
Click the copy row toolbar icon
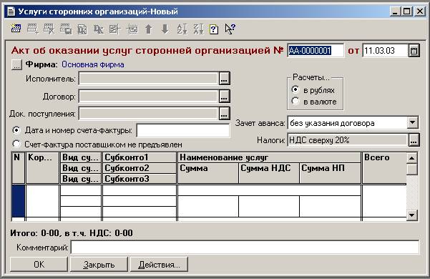pyautogui.click(x=66, y=29)
